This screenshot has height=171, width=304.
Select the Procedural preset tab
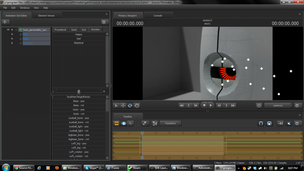60,29
